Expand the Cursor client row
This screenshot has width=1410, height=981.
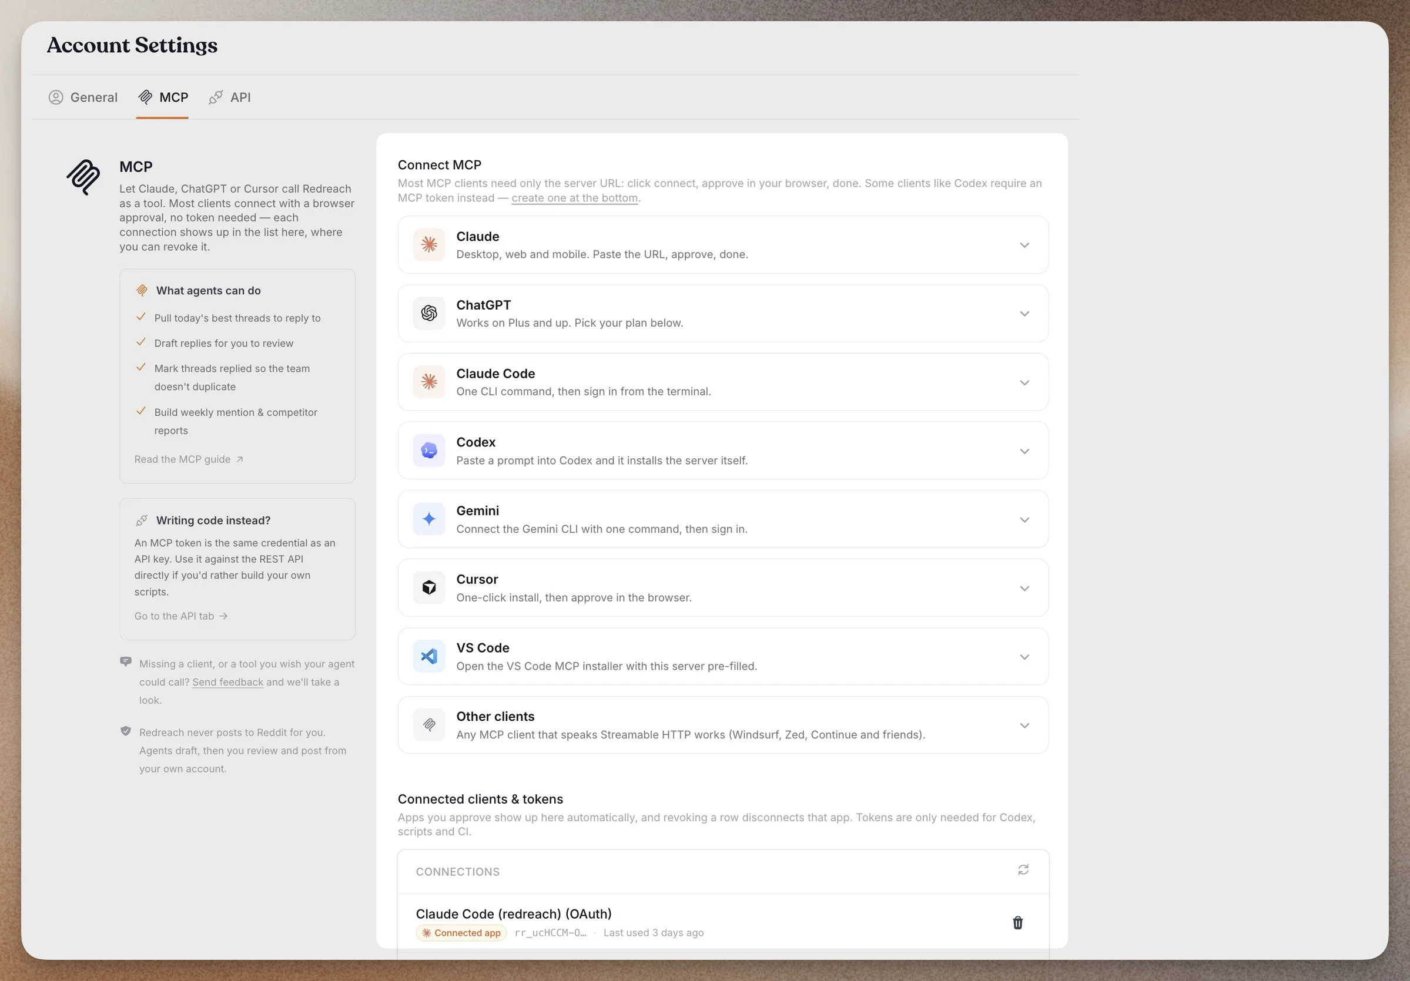723,588
